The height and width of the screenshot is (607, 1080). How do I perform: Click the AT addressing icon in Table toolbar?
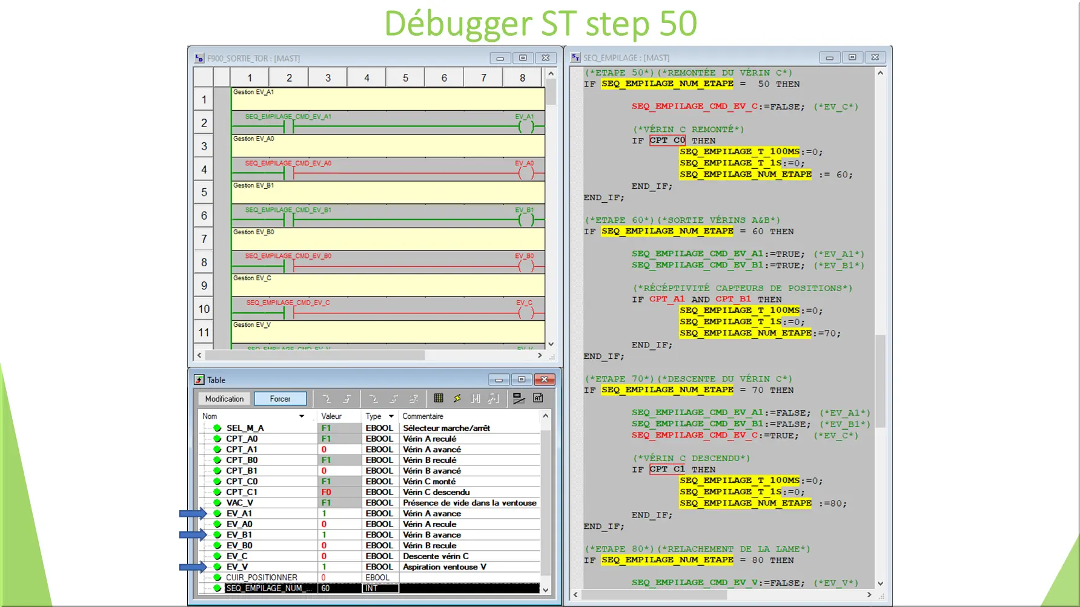tap(538, 398)
